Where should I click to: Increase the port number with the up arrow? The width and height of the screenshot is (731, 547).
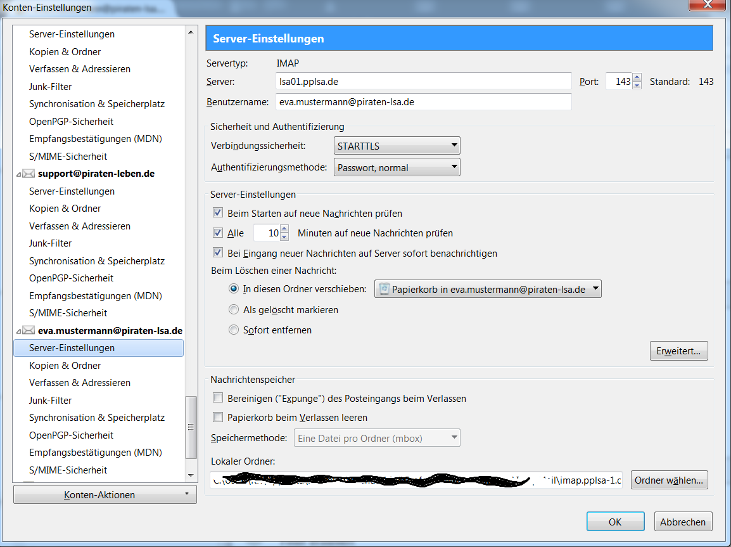click(637, 78)
